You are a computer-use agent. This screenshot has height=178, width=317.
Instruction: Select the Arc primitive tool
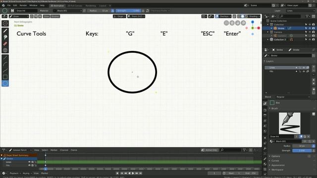pos(5,64)
